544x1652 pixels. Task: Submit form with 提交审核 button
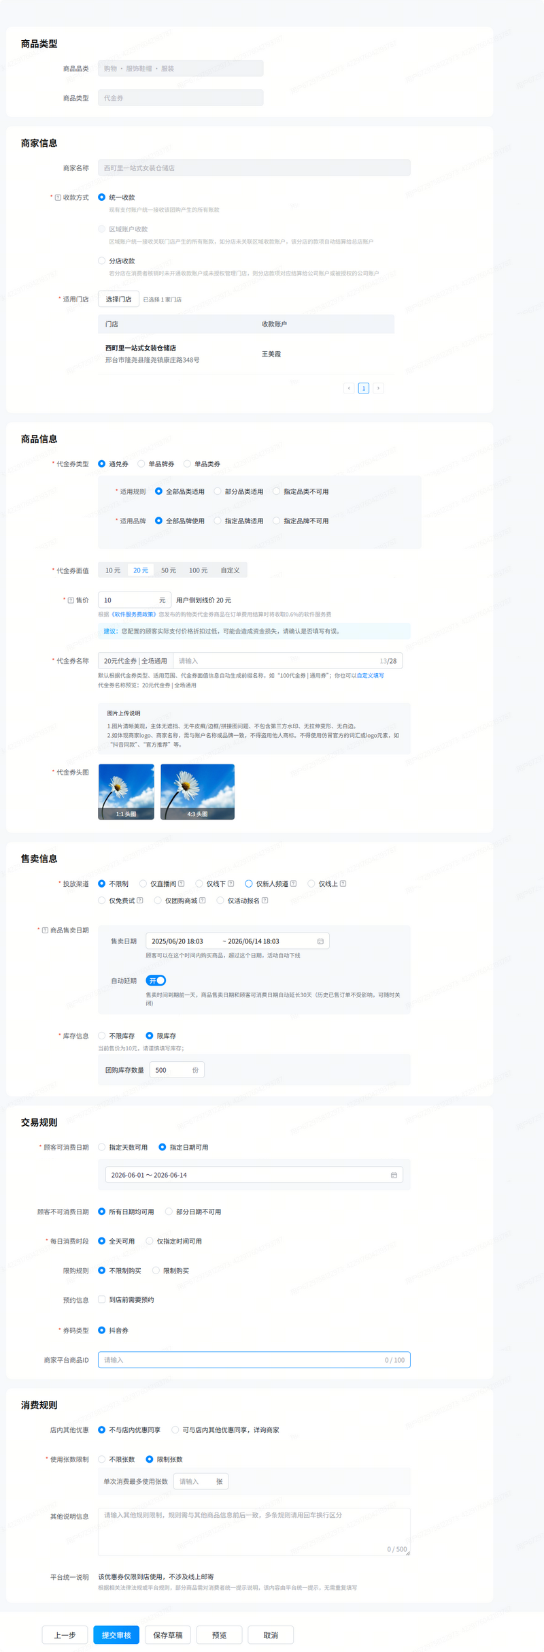pos(116,1635)
